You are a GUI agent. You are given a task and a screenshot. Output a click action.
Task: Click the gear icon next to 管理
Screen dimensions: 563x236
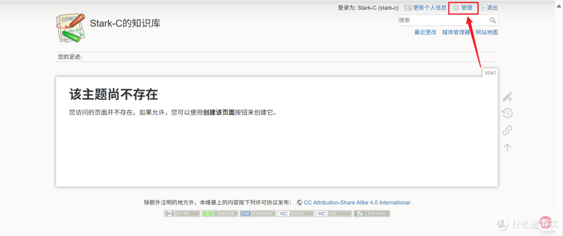(x=456, y=7)
